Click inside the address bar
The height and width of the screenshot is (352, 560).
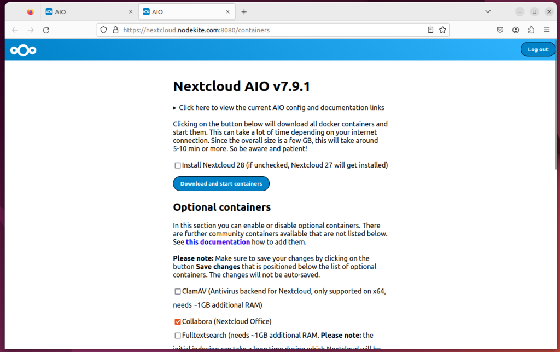click(273, 30)
